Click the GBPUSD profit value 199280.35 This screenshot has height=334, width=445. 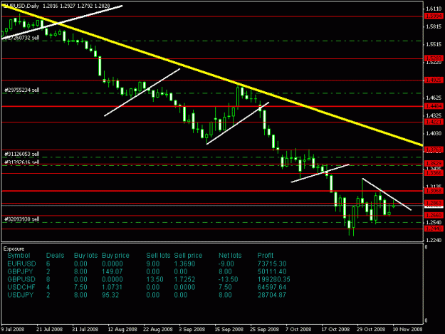click(273, 279)
